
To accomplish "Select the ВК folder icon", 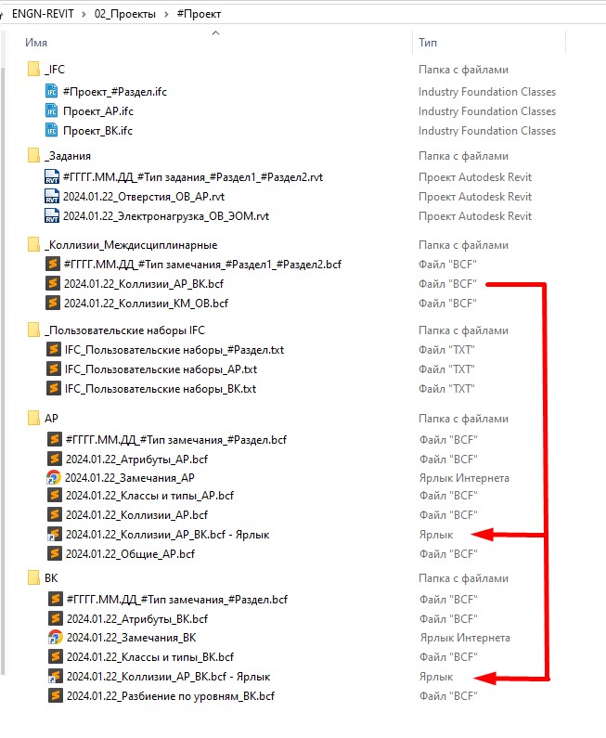I will tap(33, 578).
